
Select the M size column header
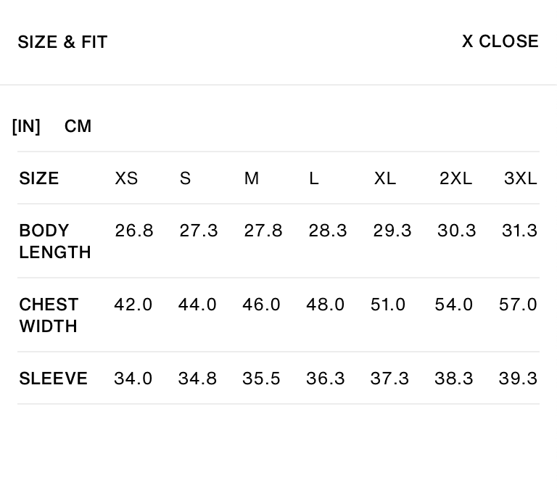(252, 178)
